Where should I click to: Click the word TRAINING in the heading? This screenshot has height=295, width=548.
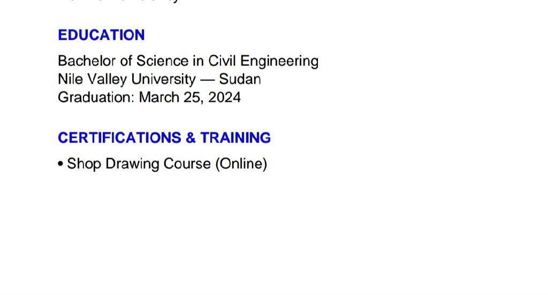[235, 138]
